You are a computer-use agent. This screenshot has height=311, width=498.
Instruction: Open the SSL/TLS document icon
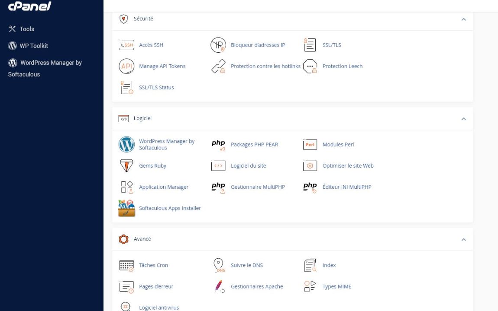point(310,45)
